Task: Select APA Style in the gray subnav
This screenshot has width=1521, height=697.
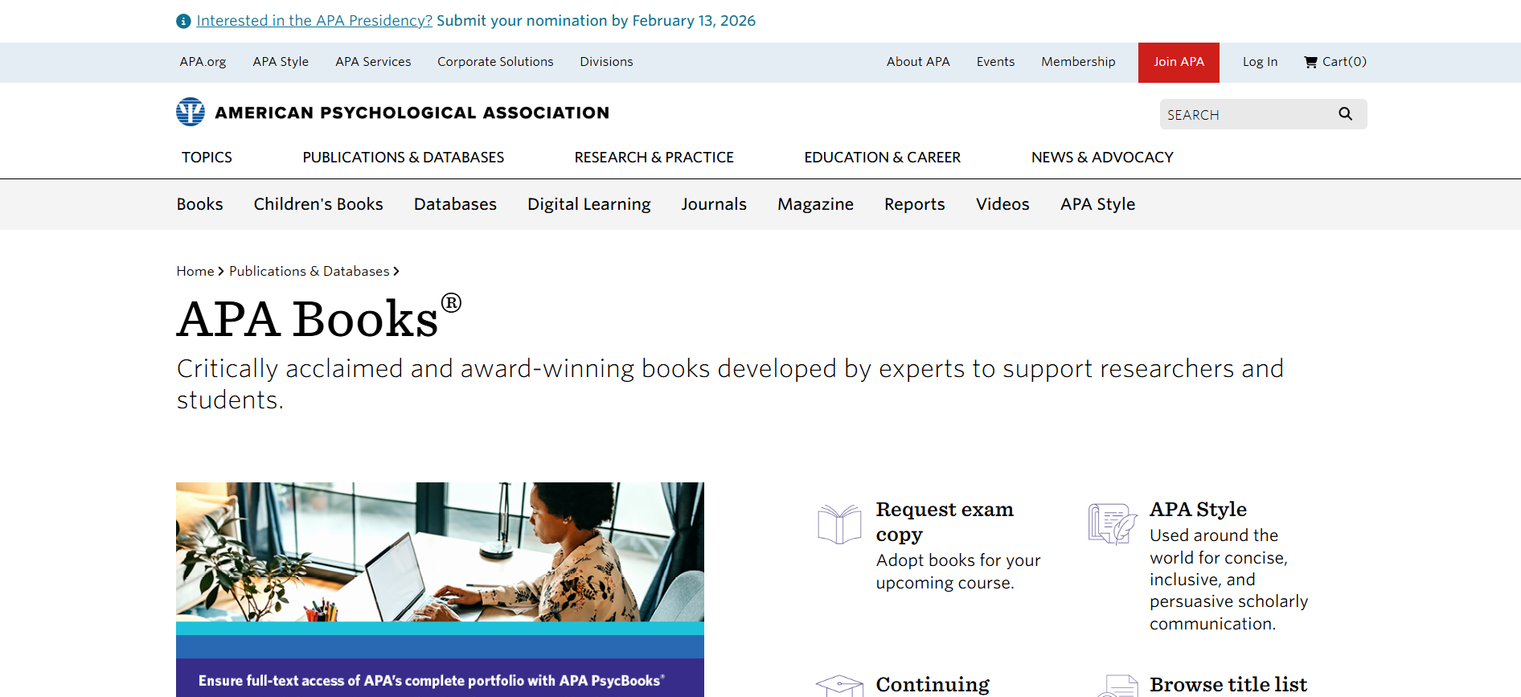Action: (1097, 204)
